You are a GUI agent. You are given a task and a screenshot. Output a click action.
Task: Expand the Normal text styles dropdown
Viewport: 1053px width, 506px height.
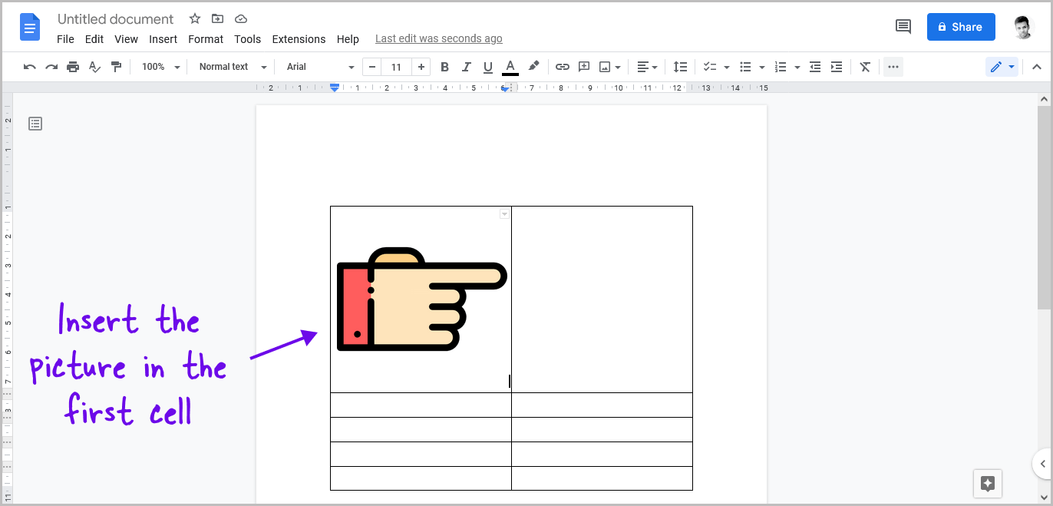[231, 67]
